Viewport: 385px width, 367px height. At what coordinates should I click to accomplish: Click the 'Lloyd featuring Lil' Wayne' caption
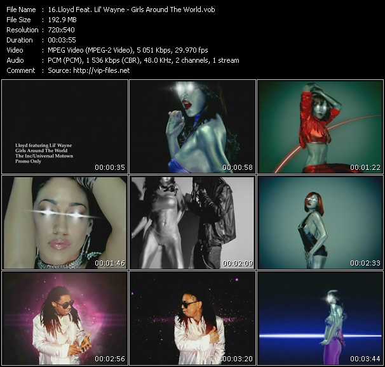44,145
